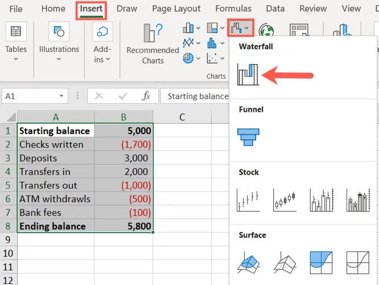Switch to the View tab
Viewport: 379px width, 285px height.
coord(351,9)
